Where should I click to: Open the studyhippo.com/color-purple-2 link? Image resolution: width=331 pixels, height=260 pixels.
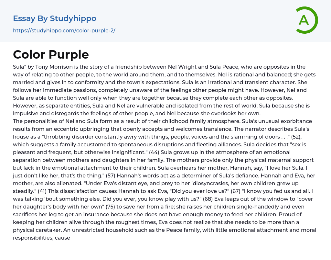tap(64, 30)
